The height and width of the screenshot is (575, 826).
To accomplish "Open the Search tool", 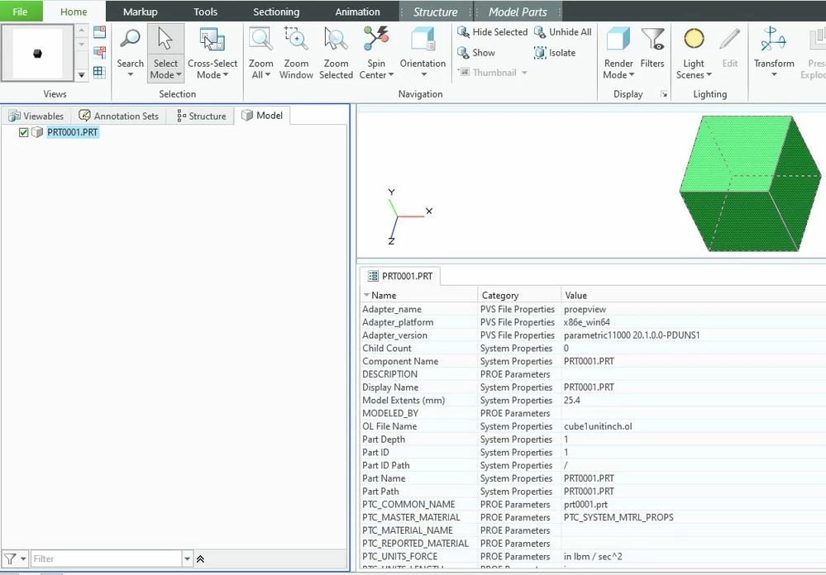I will [x=130, y=46].
